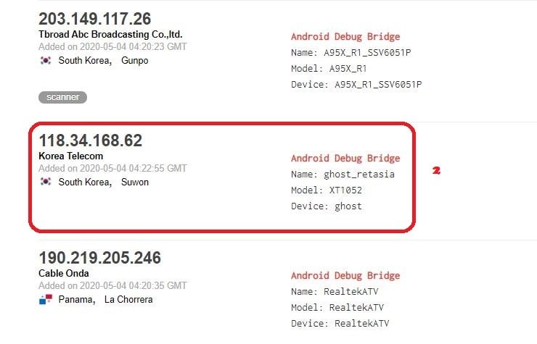This screenshot has height=344, width=537.
Task: Open IP address 203.149.117.26
Action: (x=94, y=19)
